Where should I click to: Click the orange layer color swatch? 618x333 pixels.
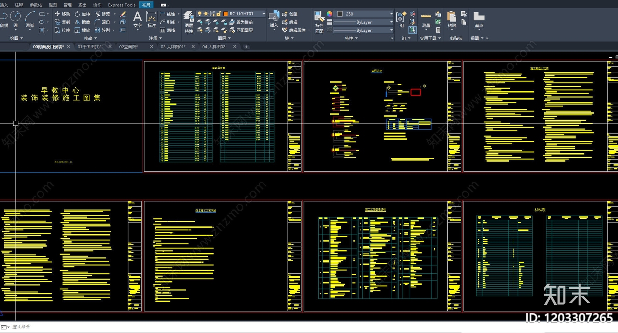[226, 14]
